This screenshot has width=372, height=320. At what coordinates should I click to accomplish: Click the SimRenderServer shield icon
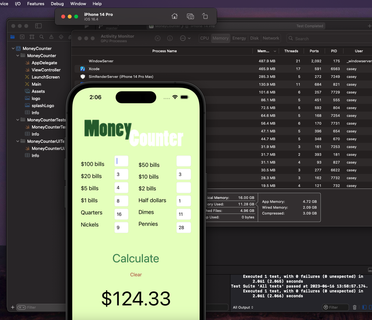tap(83, 77)
